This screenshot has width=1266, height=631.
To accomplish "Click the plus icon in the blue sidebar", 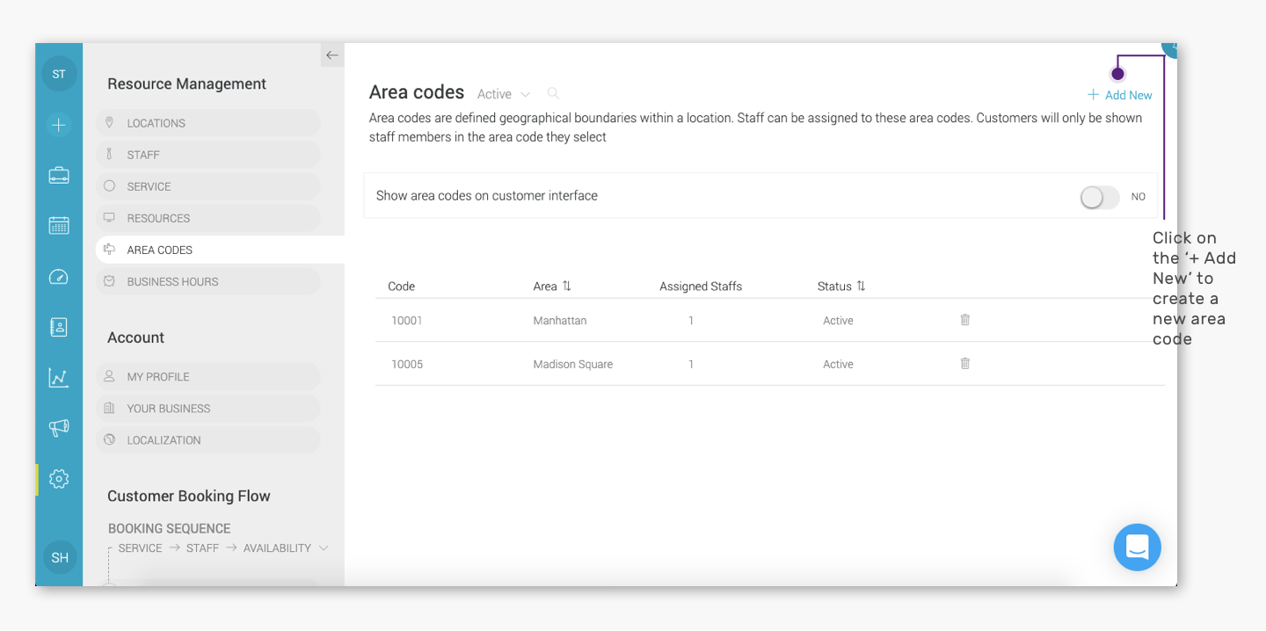I will [x=59, y=125].
